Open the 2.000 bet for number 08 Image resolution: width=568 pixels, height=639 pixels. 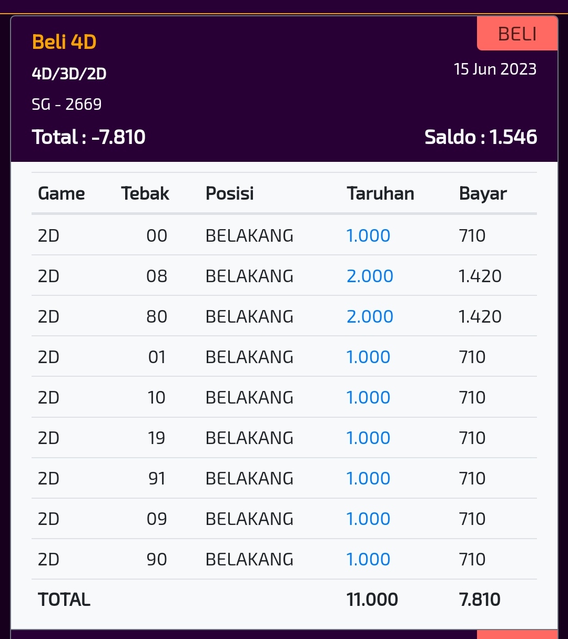[x=370, y=276]
